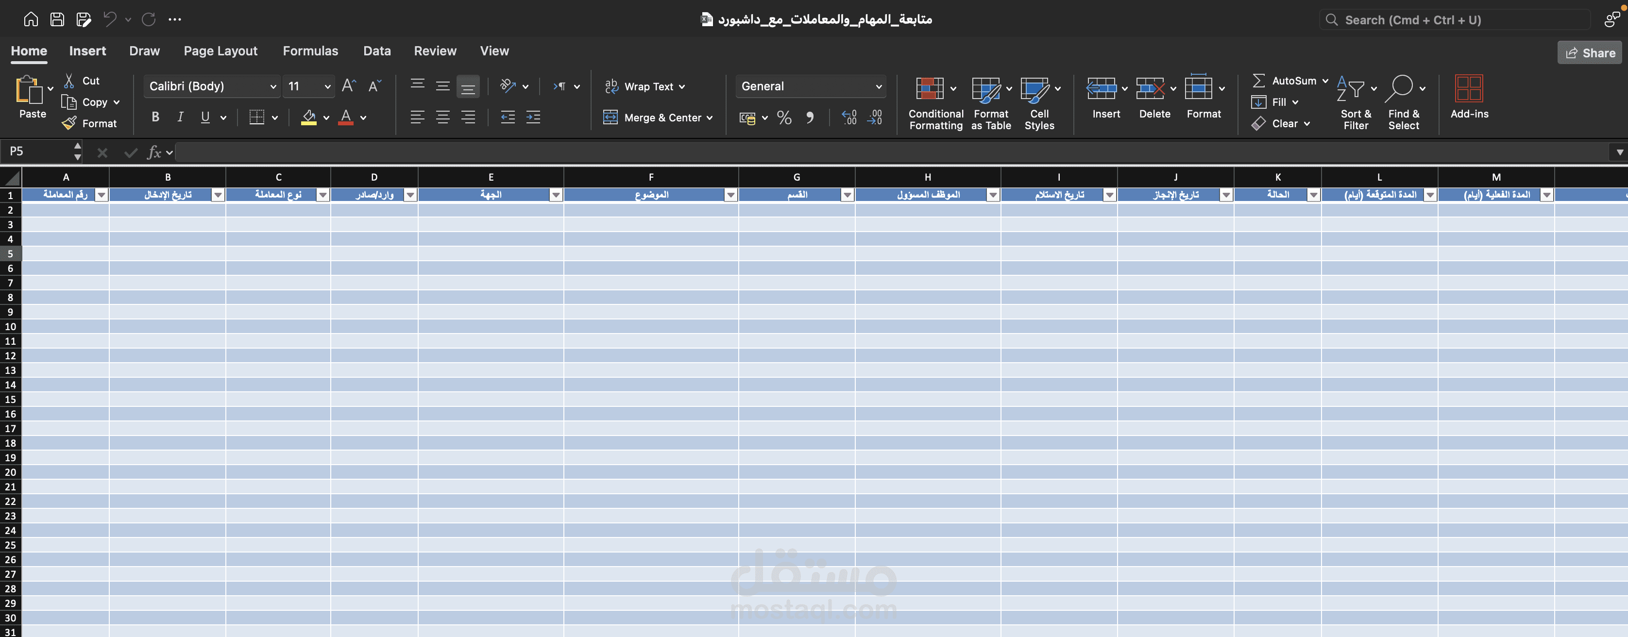
Task: Open Format as Table
Action: pyautogui.click(x=991, y=103)
